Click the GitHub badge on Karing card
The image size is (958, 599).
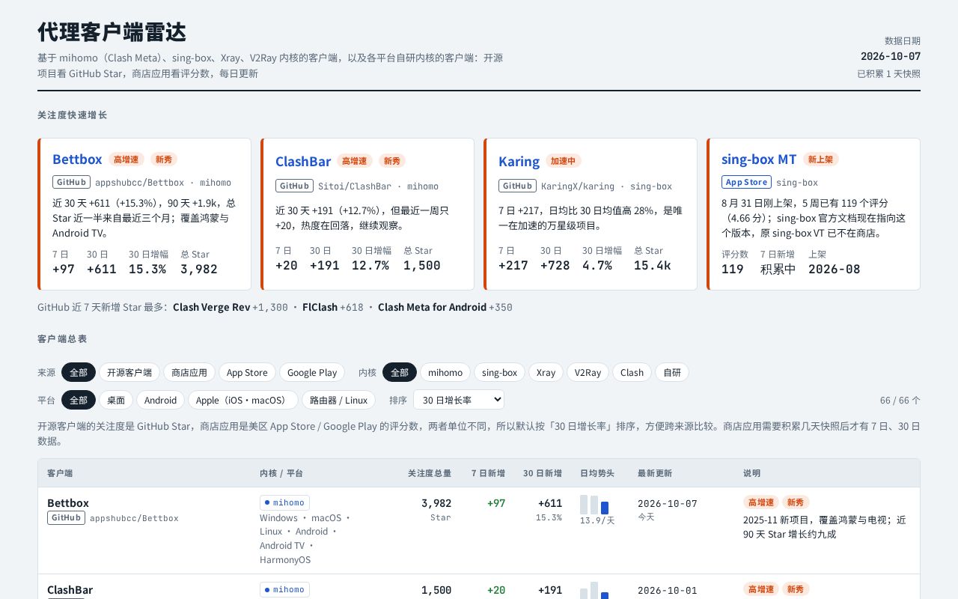click(517, 186)
